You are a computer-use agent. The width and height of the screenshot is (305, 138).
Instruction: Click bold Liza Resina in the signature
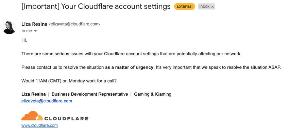pyautogui.click(x=34, y=94)
